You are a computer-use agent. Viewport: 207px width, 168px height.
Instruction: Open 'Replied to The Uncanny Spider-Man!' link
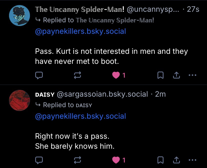(98, 20)
